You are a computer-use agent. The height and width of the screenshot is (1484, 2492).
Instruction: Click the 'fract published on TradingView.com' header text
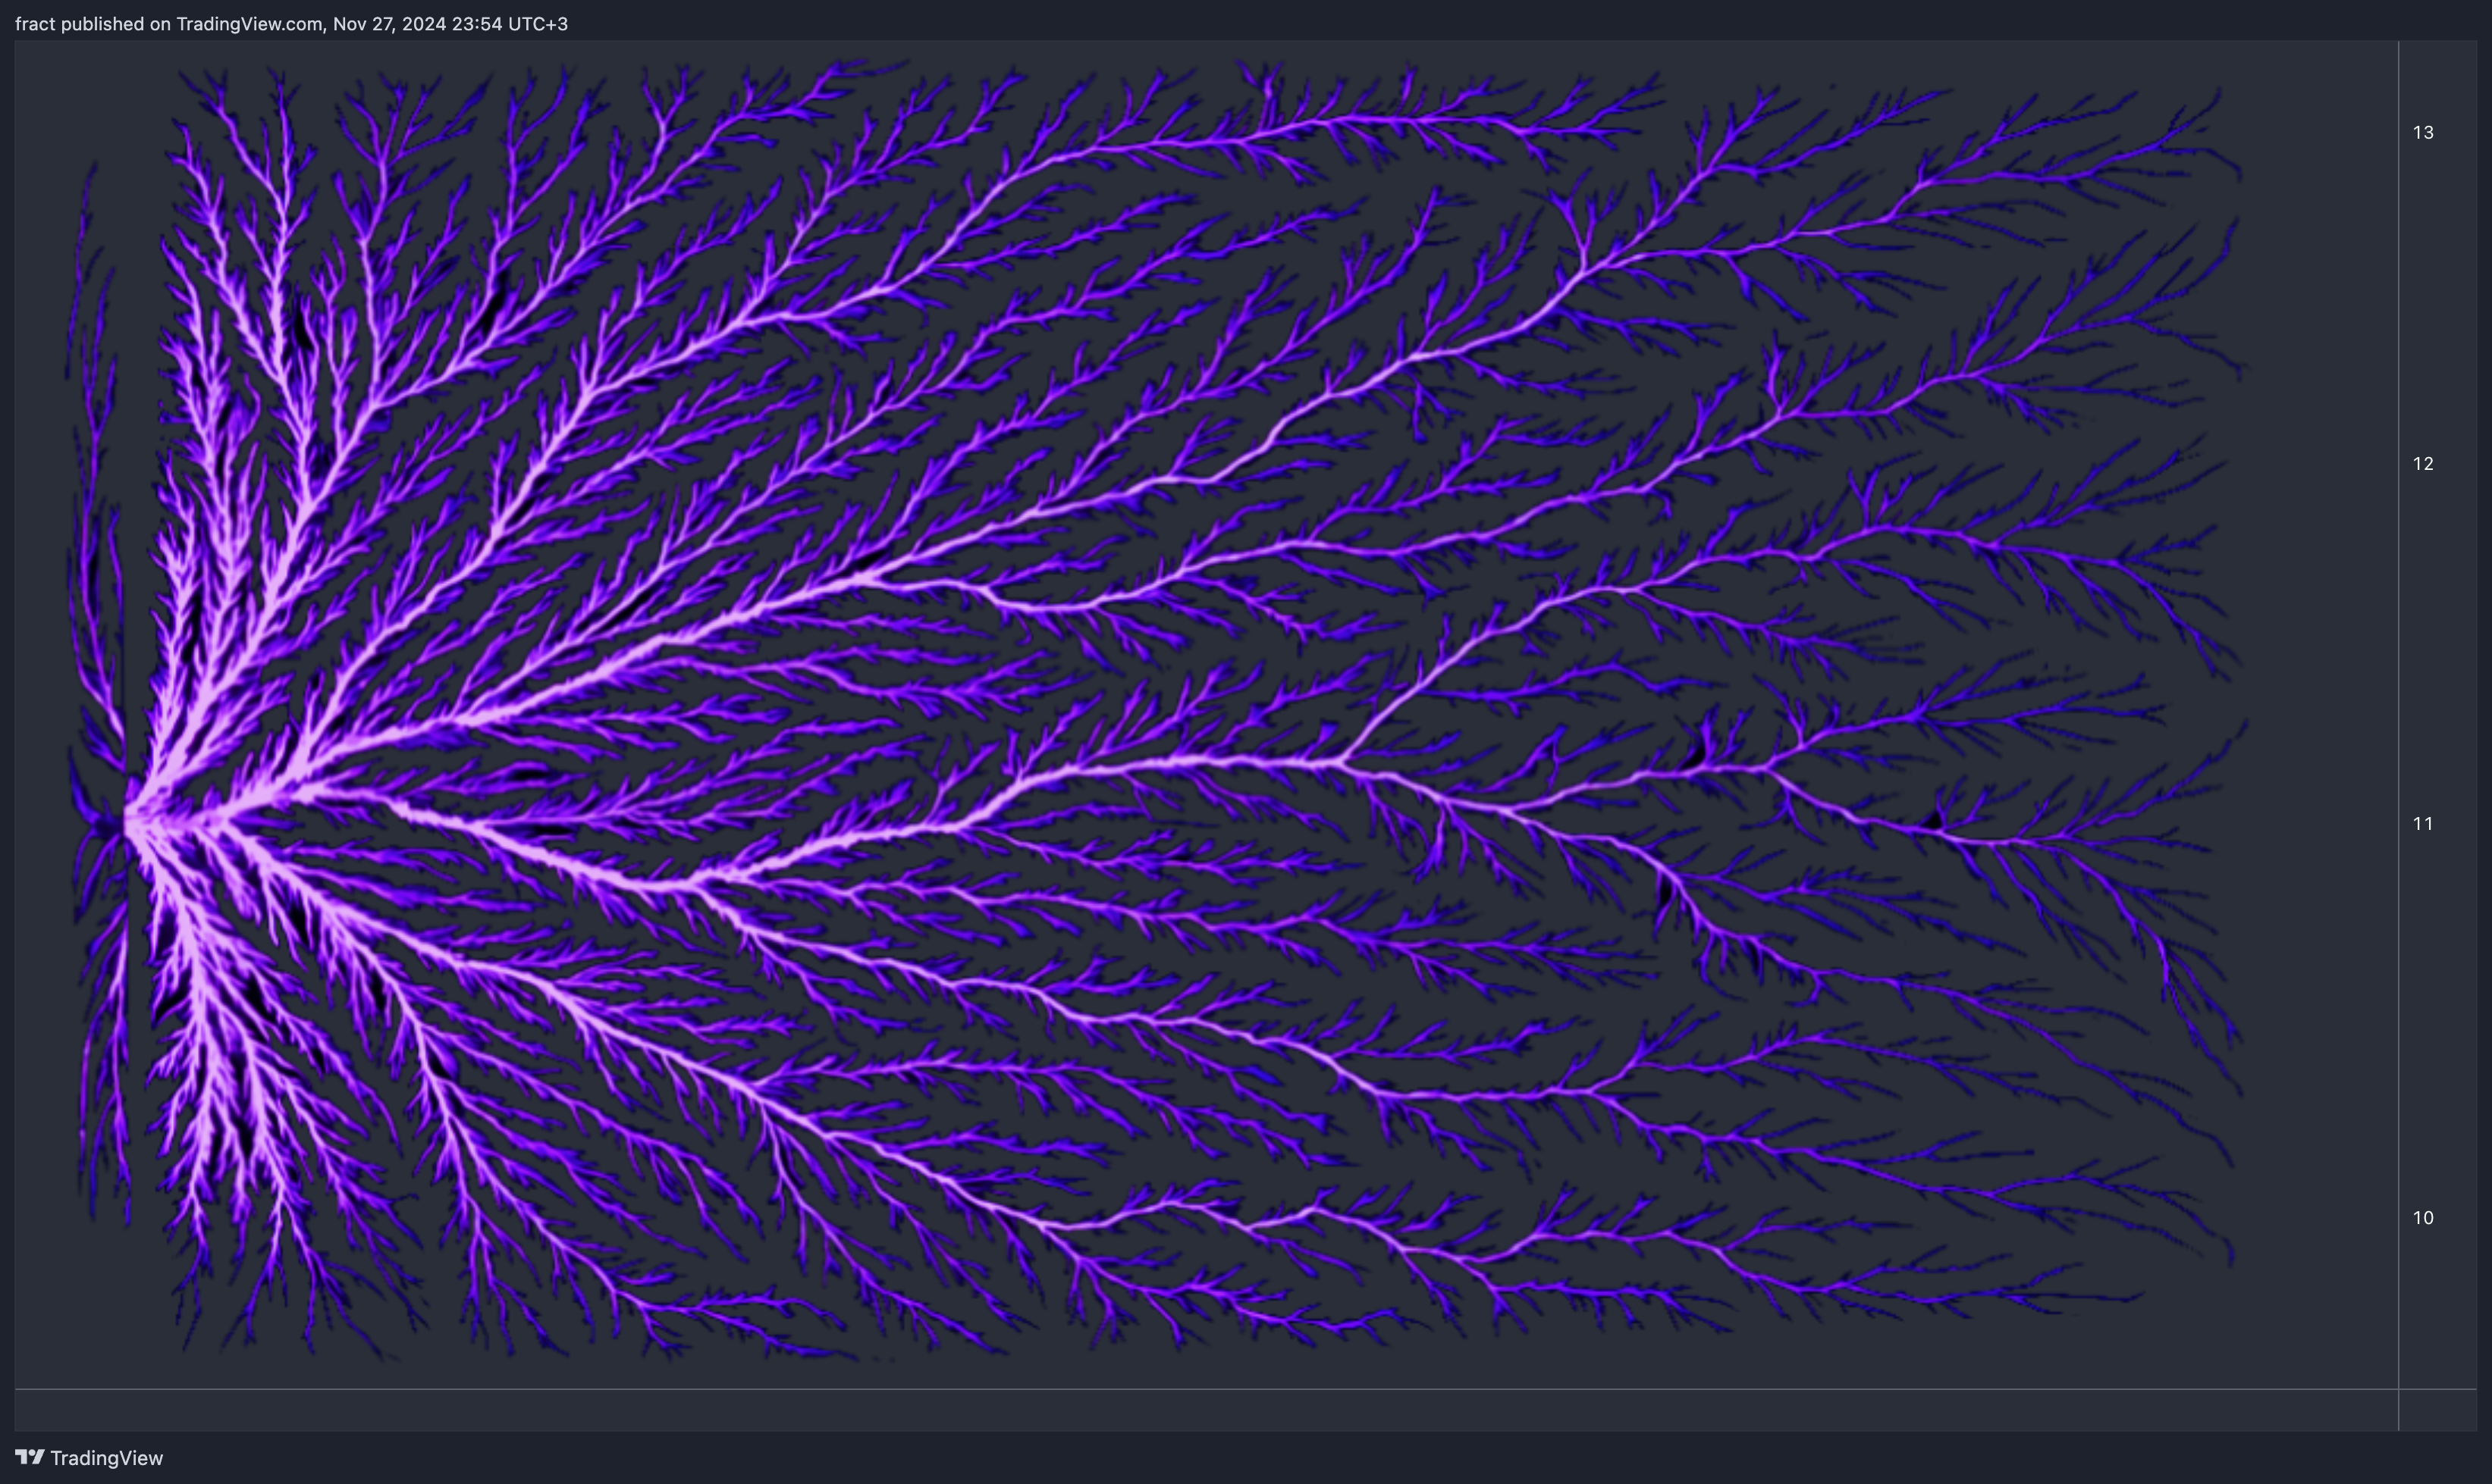click(x=291, y=24)
